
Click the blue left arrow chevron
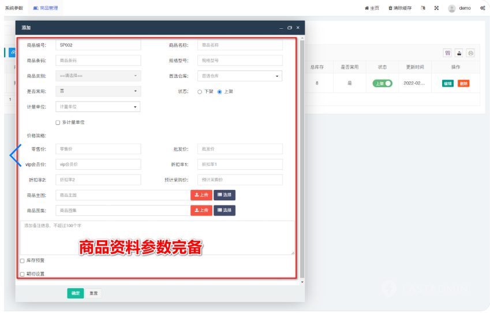(x=15, y=155)
